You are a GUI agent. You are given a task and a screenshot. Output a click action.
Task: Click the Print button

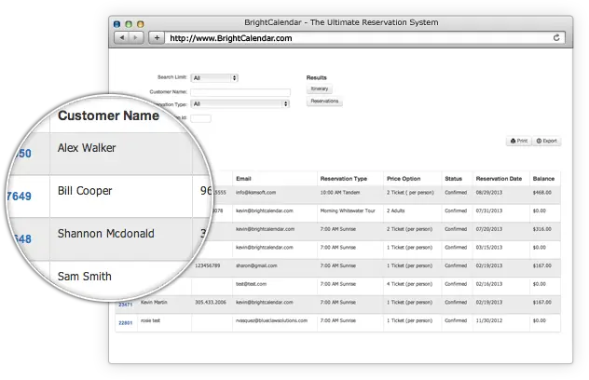[x=518, y=141]
